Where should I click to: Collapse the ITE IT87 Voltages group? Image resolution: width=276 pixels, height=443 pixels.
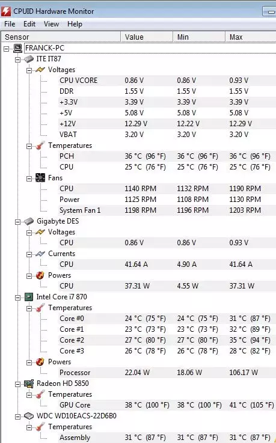(29, 70)
